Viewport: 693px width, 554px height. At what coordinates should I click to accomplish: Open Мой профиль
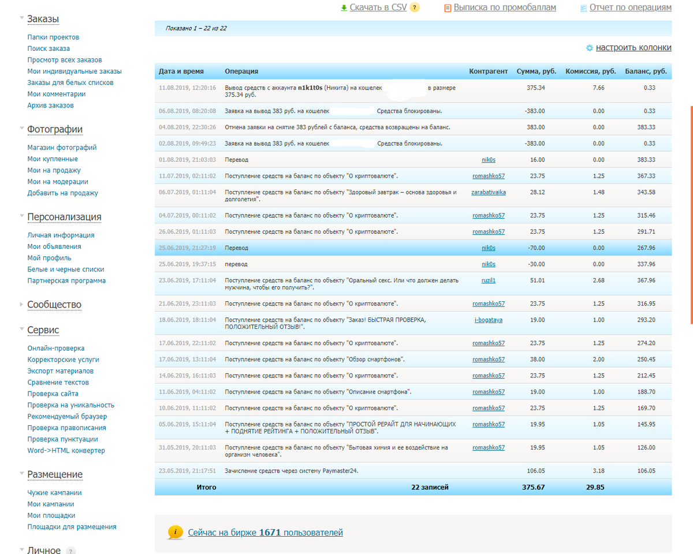(49, 258)
